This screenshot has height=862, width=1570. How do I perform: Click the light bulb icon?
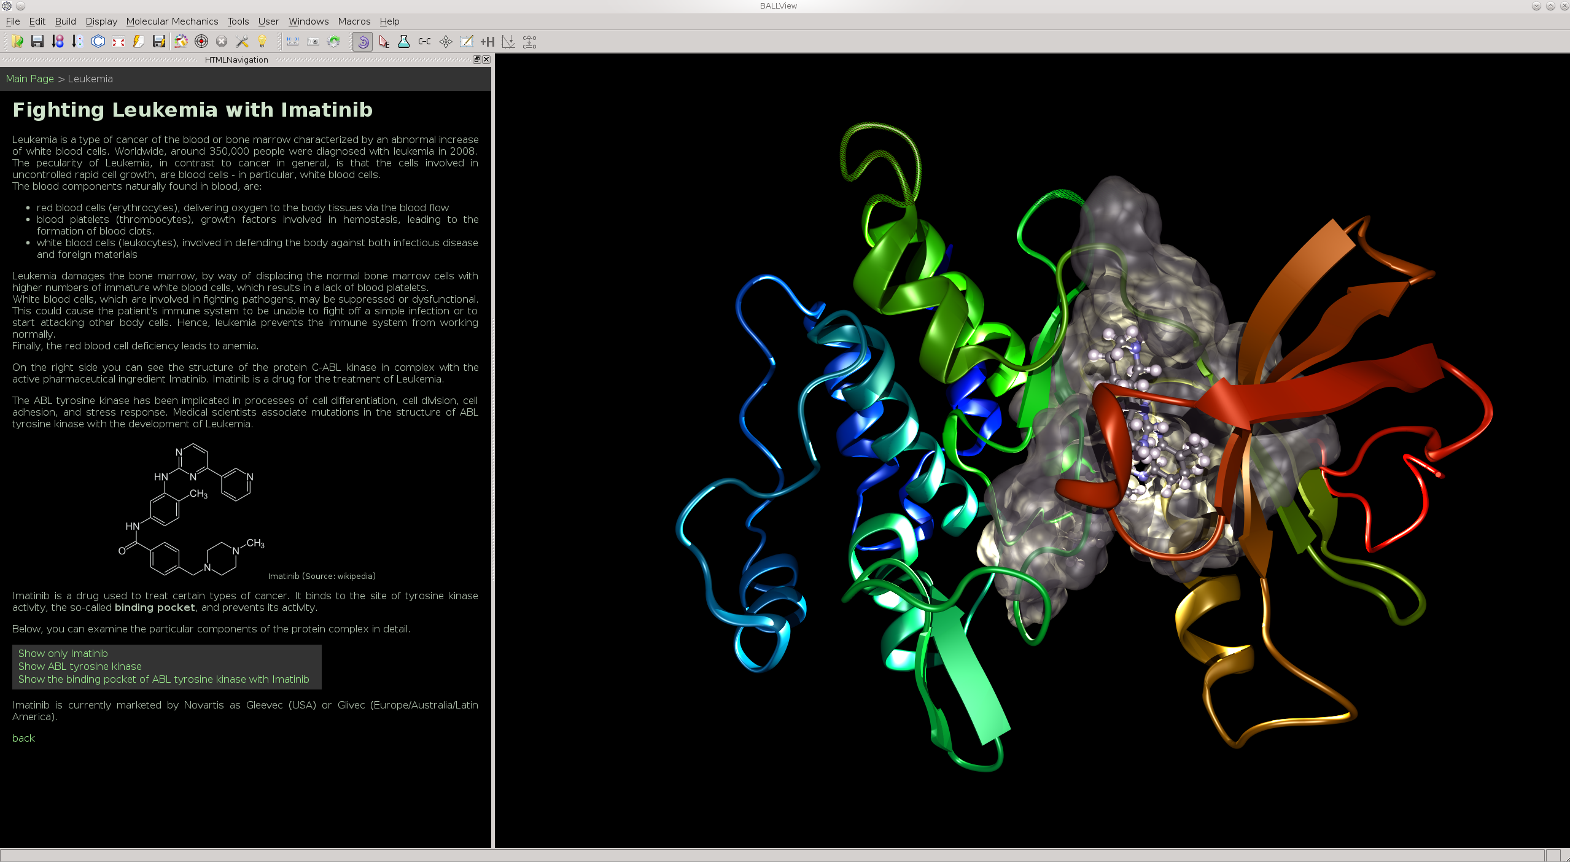click(262, 42)
